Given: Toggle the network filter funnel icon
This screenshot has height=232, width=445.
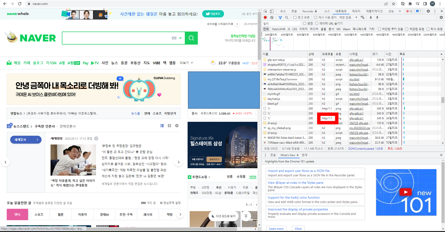Looking at the screenshot, I should pos(280,17).
